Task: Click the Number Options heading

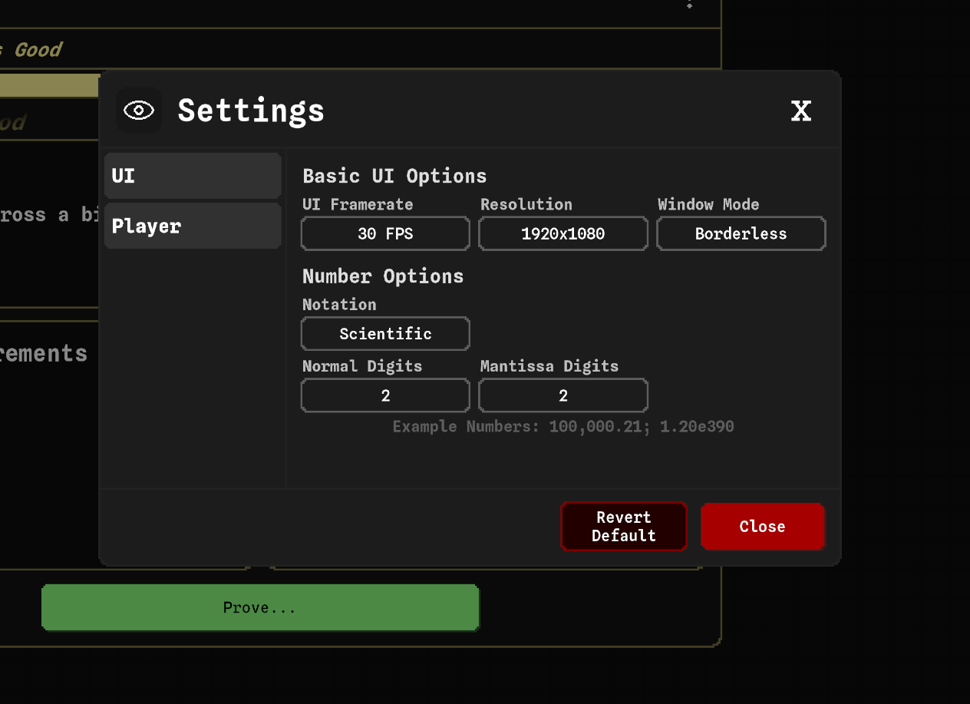Action: [x=383, y=276]
